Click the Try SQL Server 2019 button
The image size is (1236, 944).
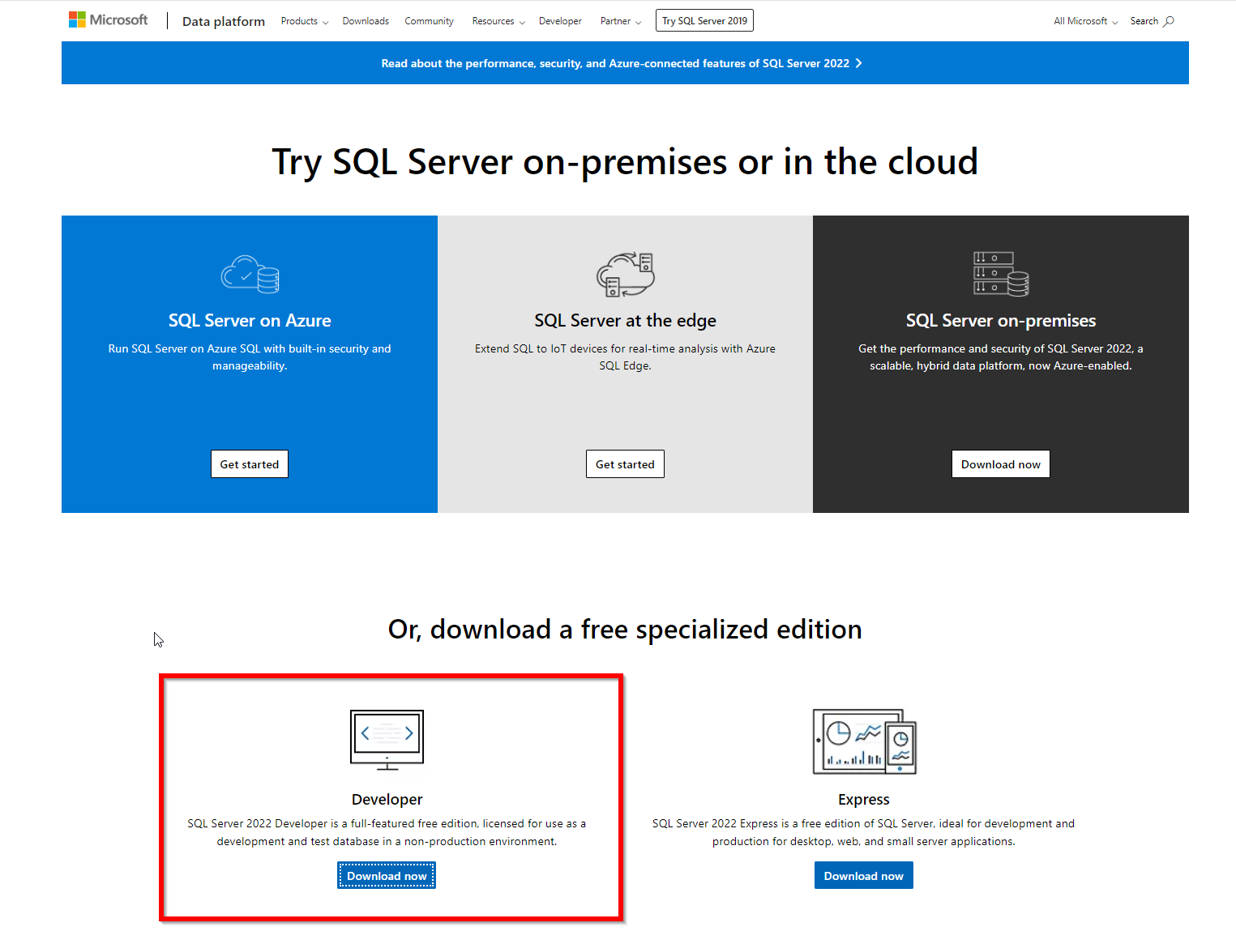pos(704,20)
